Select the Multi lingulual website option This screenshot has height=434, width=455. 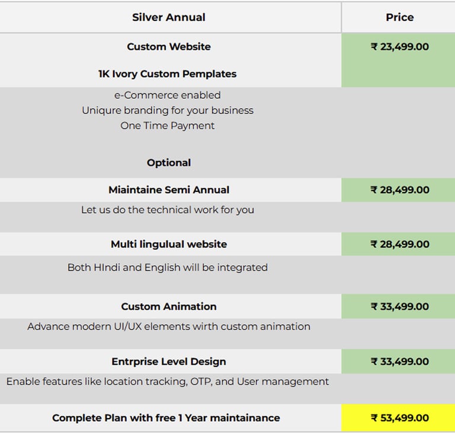(169, 244)
